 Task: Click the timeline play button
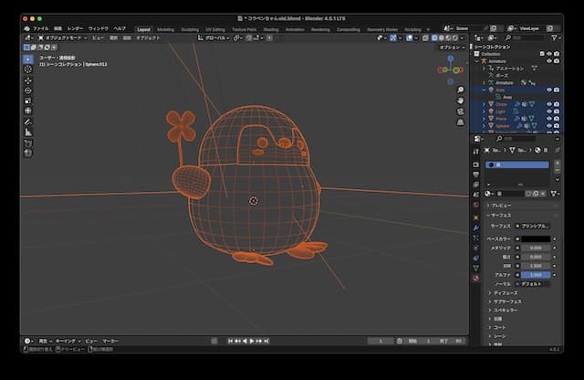pyautogui.click(x=252, y=341)
